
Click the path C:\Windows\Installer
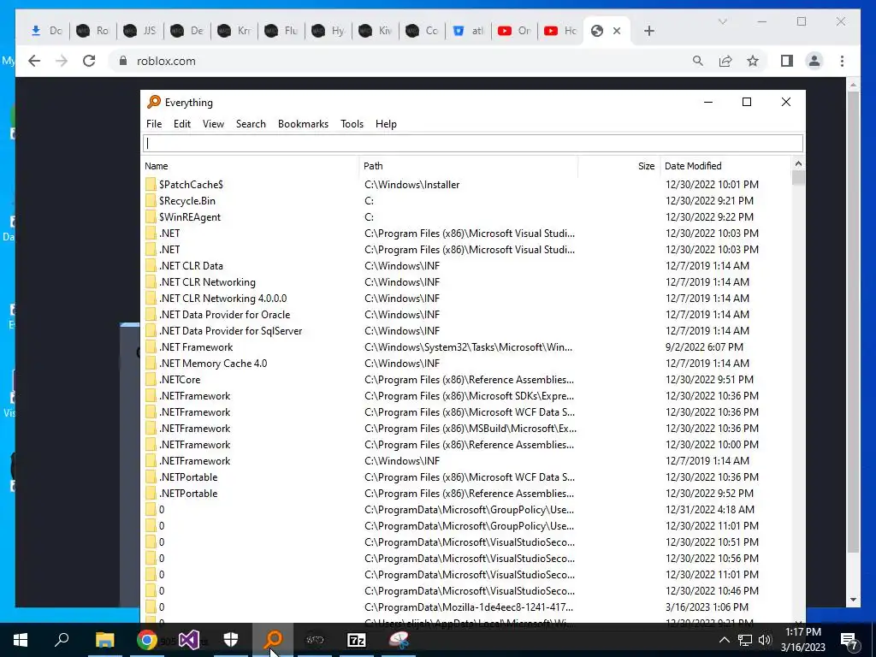click(x=411, y=185)
